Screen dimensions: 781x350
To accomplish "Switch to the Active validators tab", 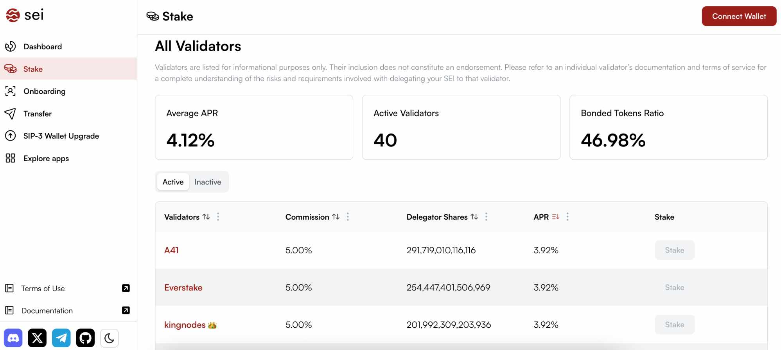I will [173, 182].
